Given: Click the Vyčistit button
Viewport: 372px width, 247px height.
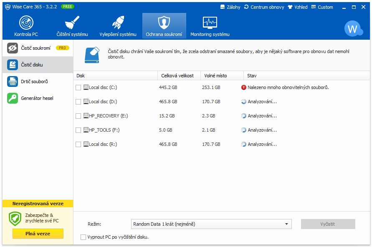Looking at the screenshot, I should 328,224.
